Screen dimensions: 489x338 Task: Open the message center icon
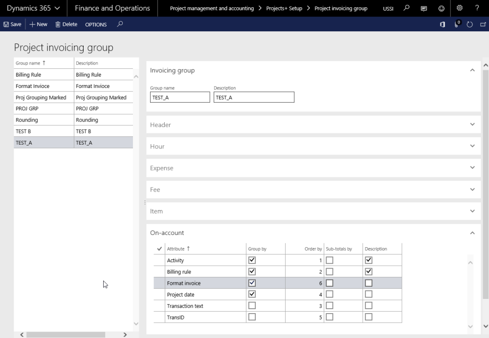[x=423, y=8]
